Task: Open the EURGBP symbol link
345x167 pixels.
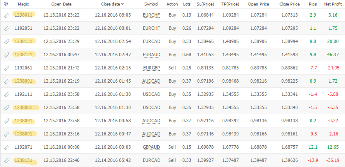Action: coord(151,68)
